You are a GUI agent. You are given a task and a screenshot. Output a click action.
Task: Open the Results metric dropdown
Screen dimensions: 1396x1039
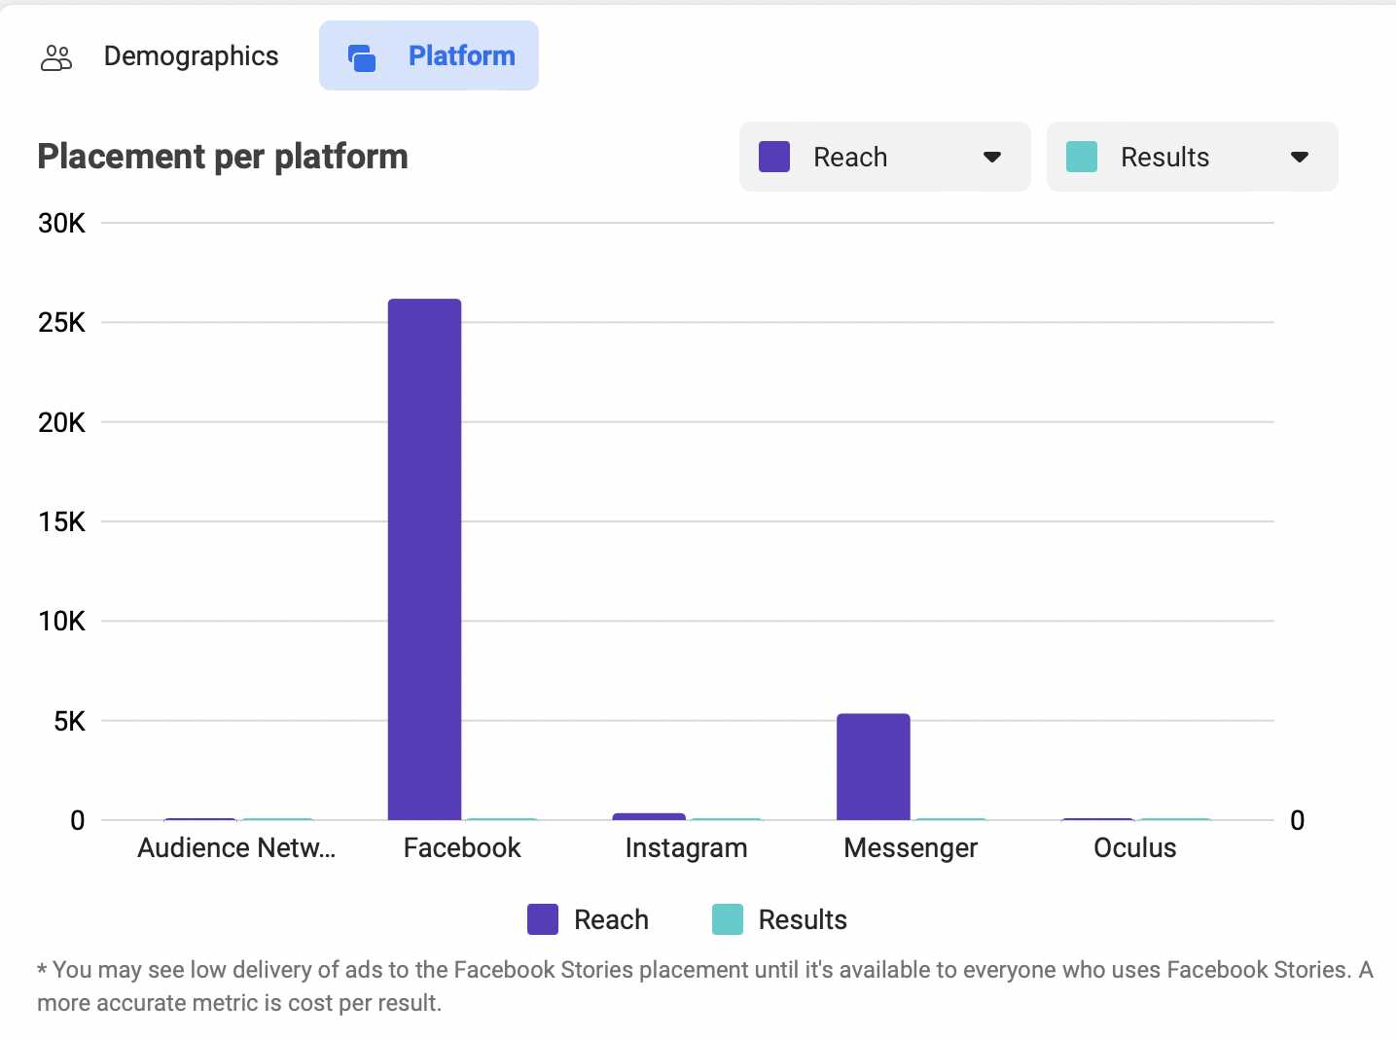tap(1191, 157)
